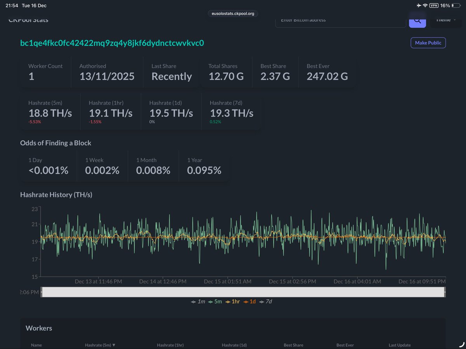This screenshot has height=349, width=466.
Task: Click the Best Ever 247.02 G value
Action: (327, 77)
